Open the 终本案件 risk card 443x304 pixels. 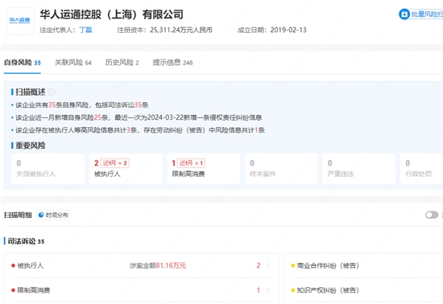[281, 169]
